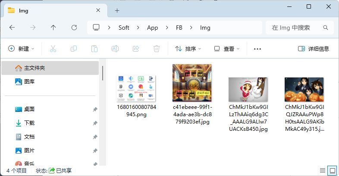Unpin 下载 using its pin icon
Screen dimensions: 339x176
95,123
